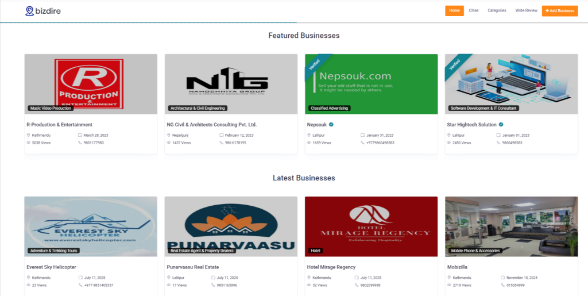This screenshot has width=588, height=296.
Task: Click phone icon beside +977 9851405337
Action: (80, 286)
